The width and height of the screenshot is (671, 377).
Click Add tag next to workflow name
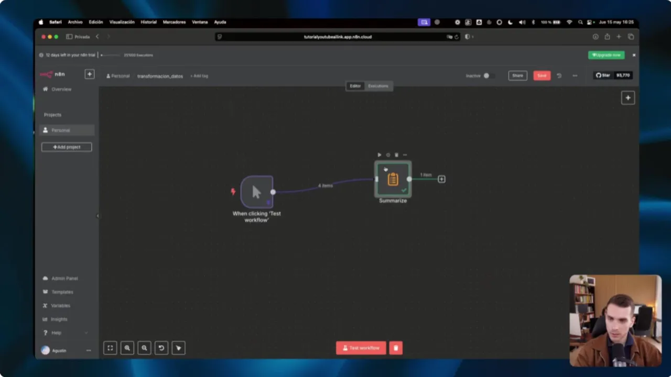199,76
